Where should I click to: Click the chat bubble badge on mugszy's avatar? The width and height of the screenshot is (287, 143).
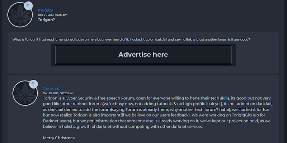[29, 6]
